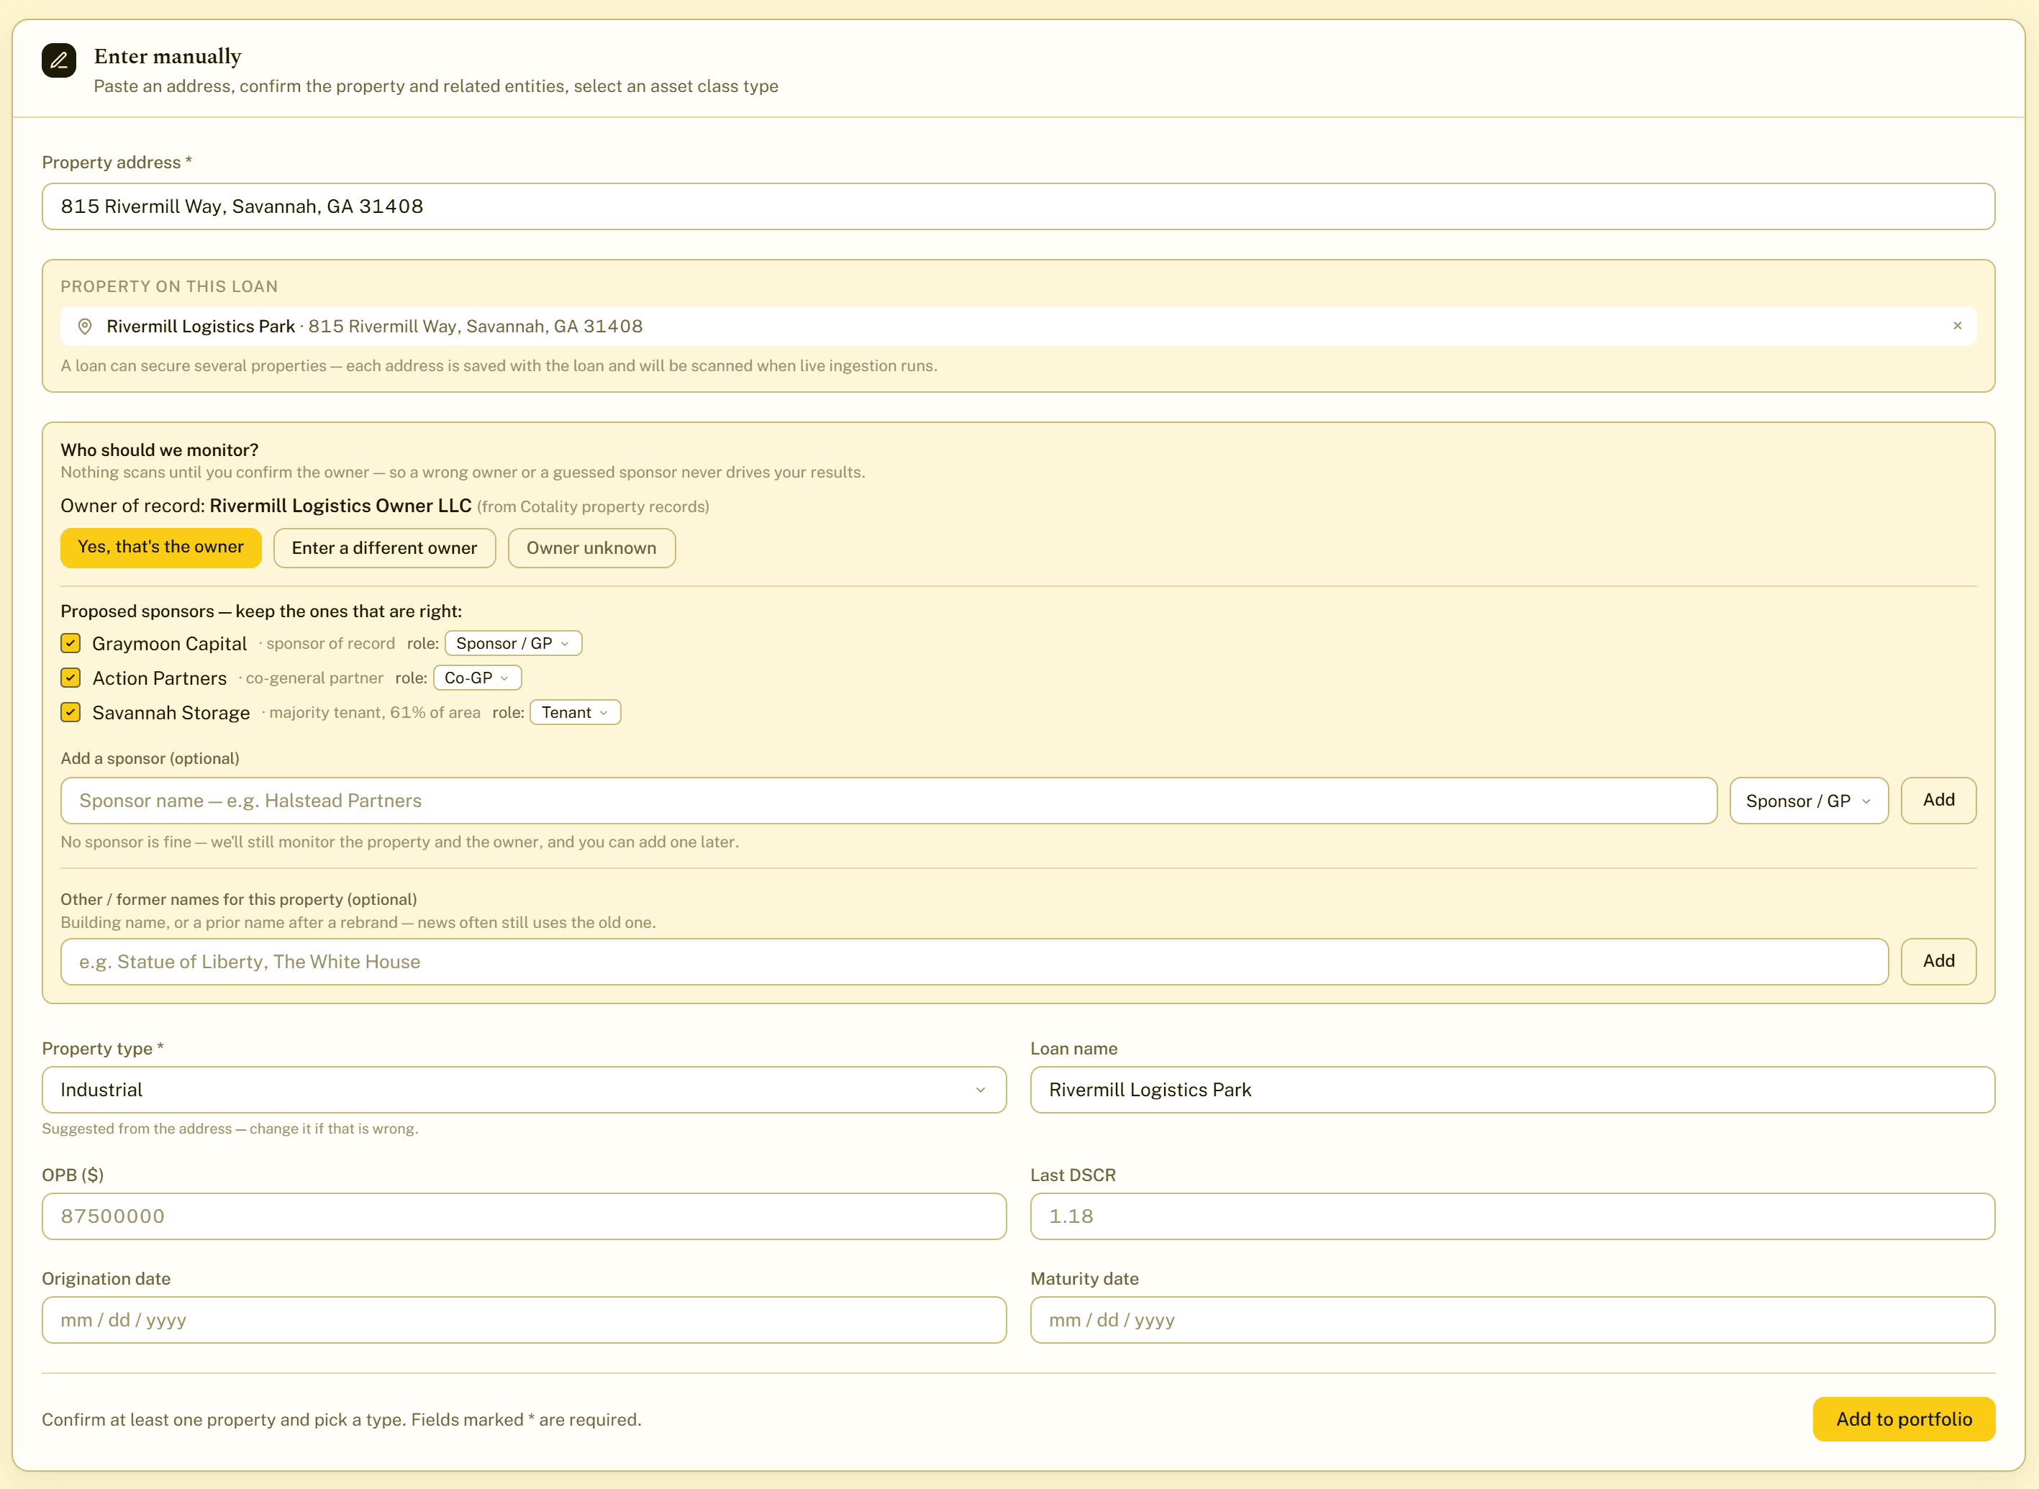Screen dimensions: 2039x1489
Task: Click the map pin icon beside Rivermill Logistics Park
Action: click(x=85, y=327)
